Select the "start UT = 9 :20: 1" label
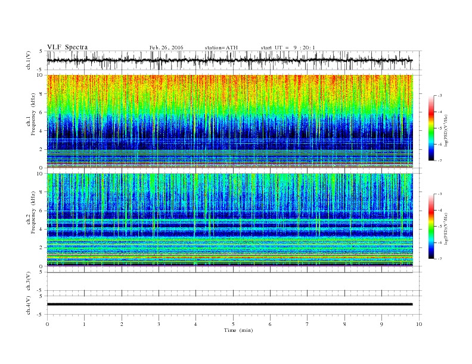This screenshot has width=472, height=364. click(x=288, y=48)
